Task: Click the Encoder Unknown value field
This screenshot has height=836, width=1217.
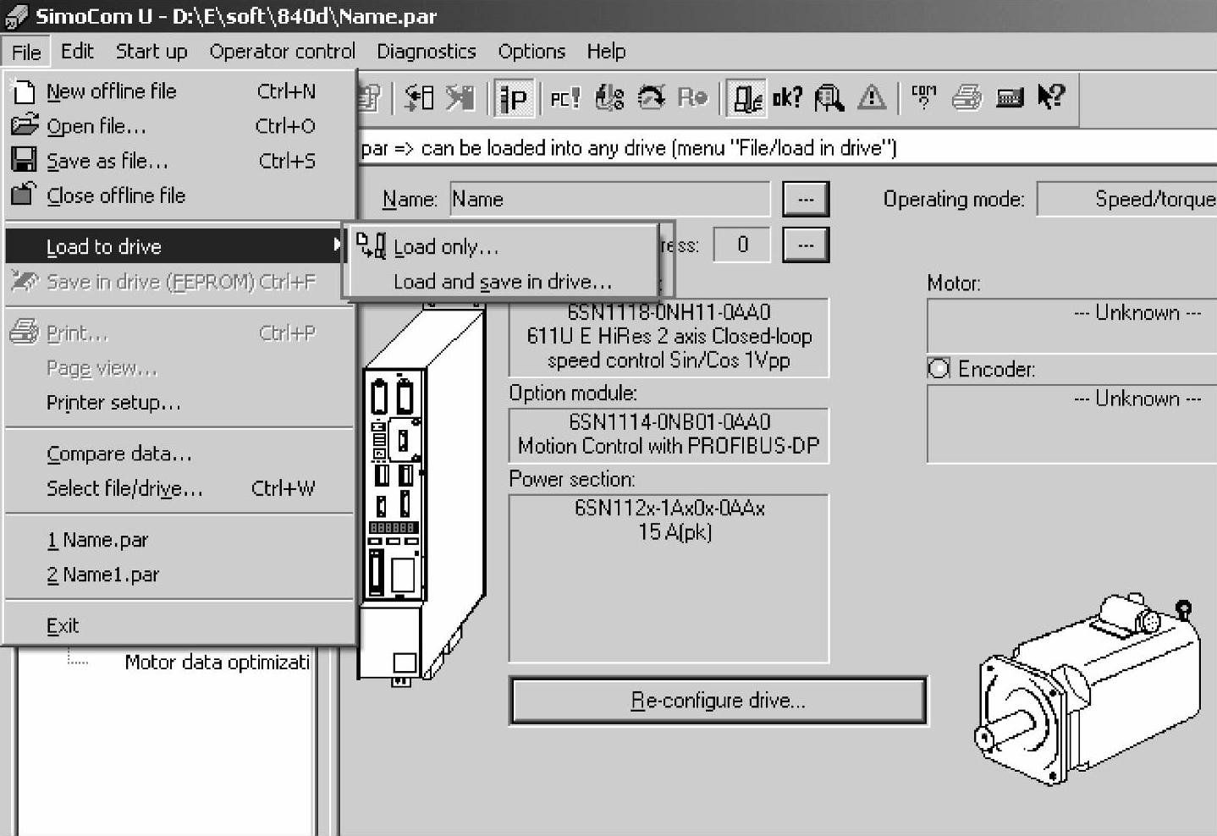Action: (x=1072, y=424)
